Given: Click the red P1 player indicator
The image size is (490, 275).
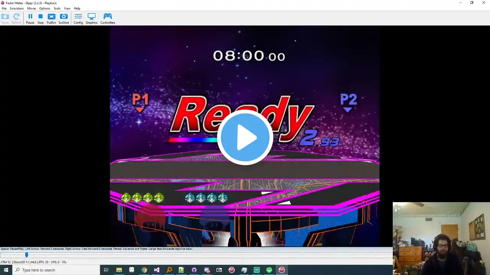Looking at the screenshot, I should [140, 103].
